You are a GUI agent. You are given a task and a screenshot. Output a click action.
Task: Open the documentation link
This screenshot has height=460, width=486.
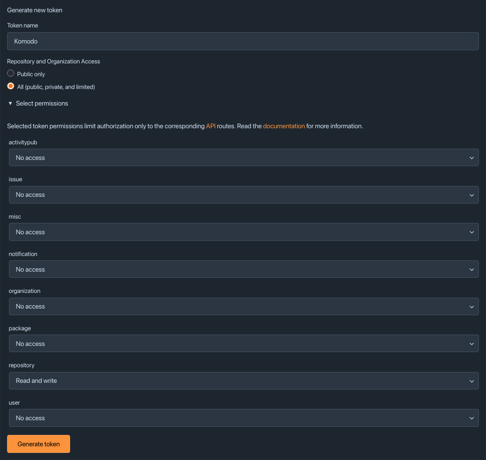tap(284, 126)
